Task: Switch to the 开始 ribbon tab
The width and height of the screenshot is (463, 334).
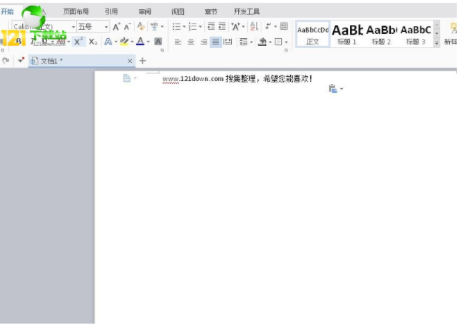Action: tap(7, 12)
